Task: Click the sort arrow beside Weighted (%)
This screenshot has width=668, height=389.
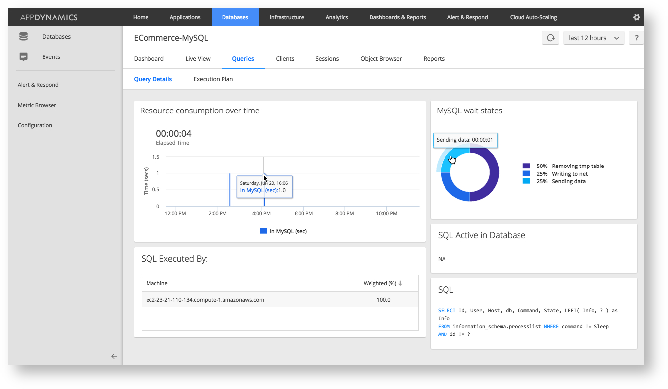Action: (x=400, y=283)
